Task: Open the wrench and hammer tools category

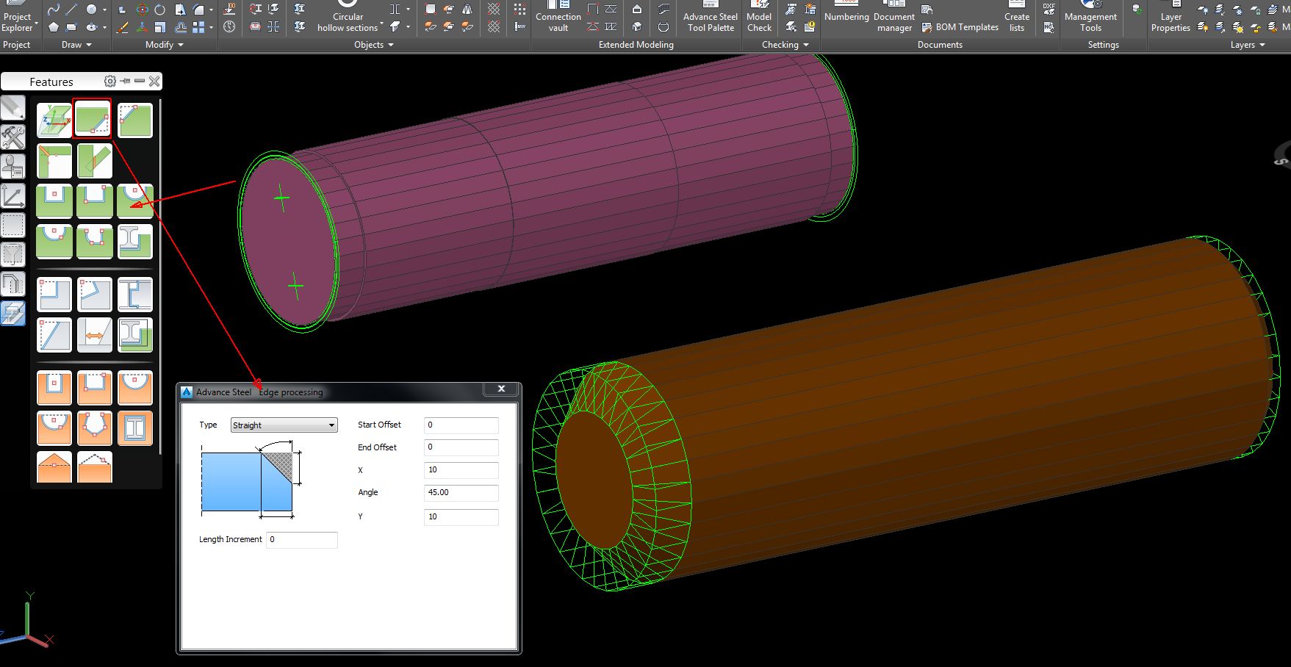Action: click(12, 137)
